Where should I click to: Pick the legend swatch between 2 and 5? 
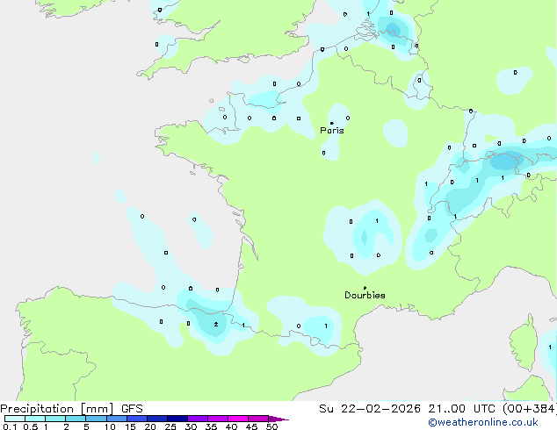coord(76,419)
